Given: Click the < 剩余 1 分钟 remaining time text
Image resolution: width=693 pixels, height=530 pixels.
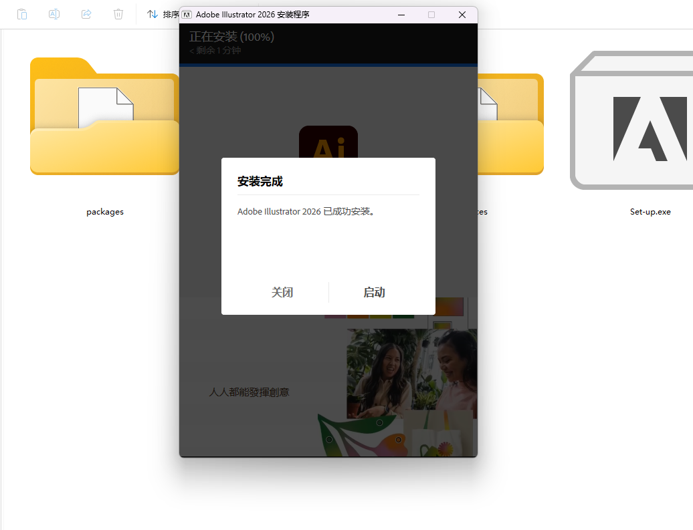Looking at the screenshot, I should coord(215,50).
